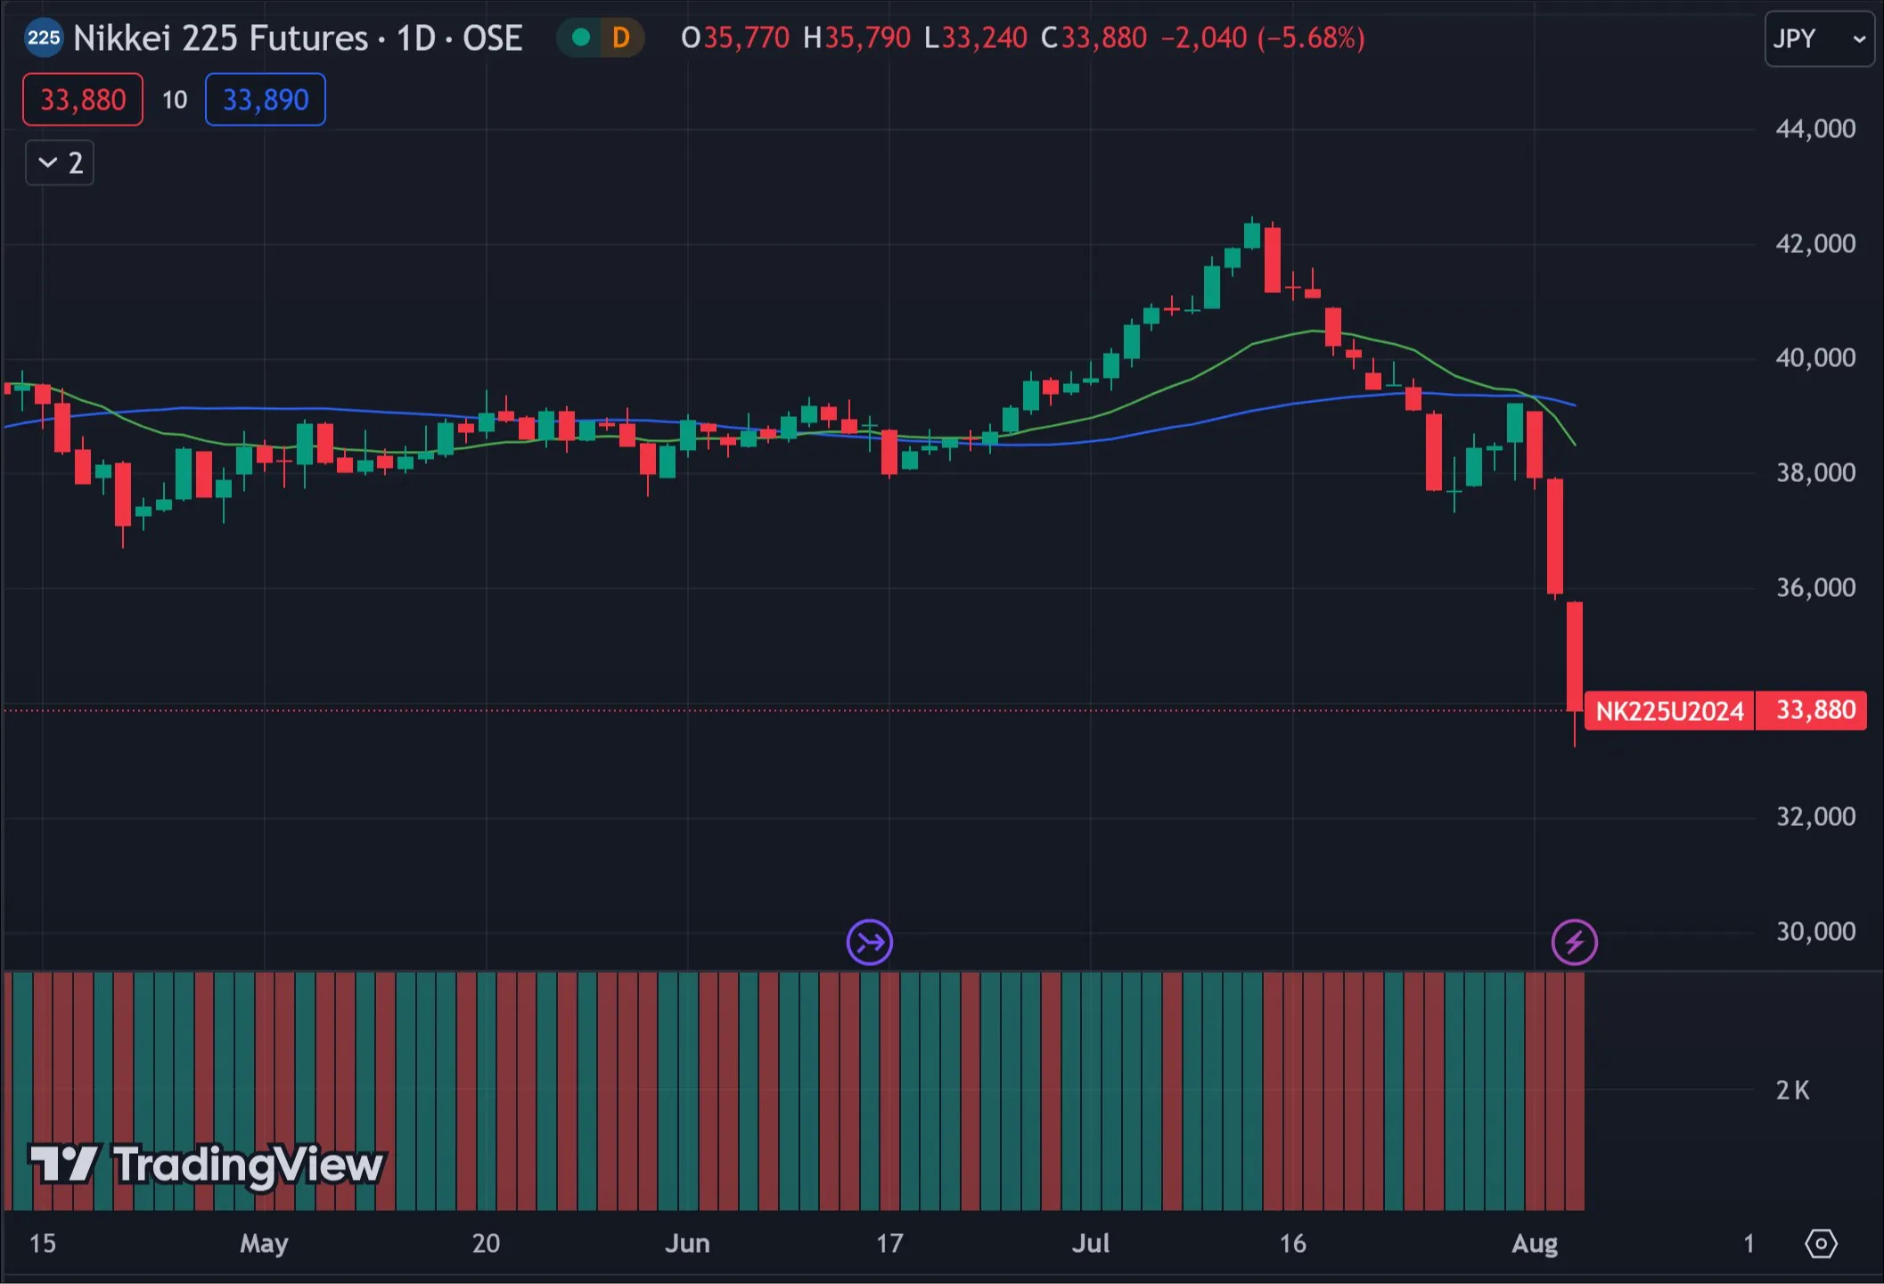
Task: Click the 42,000 price axis label
Action: pos(1815,243)
